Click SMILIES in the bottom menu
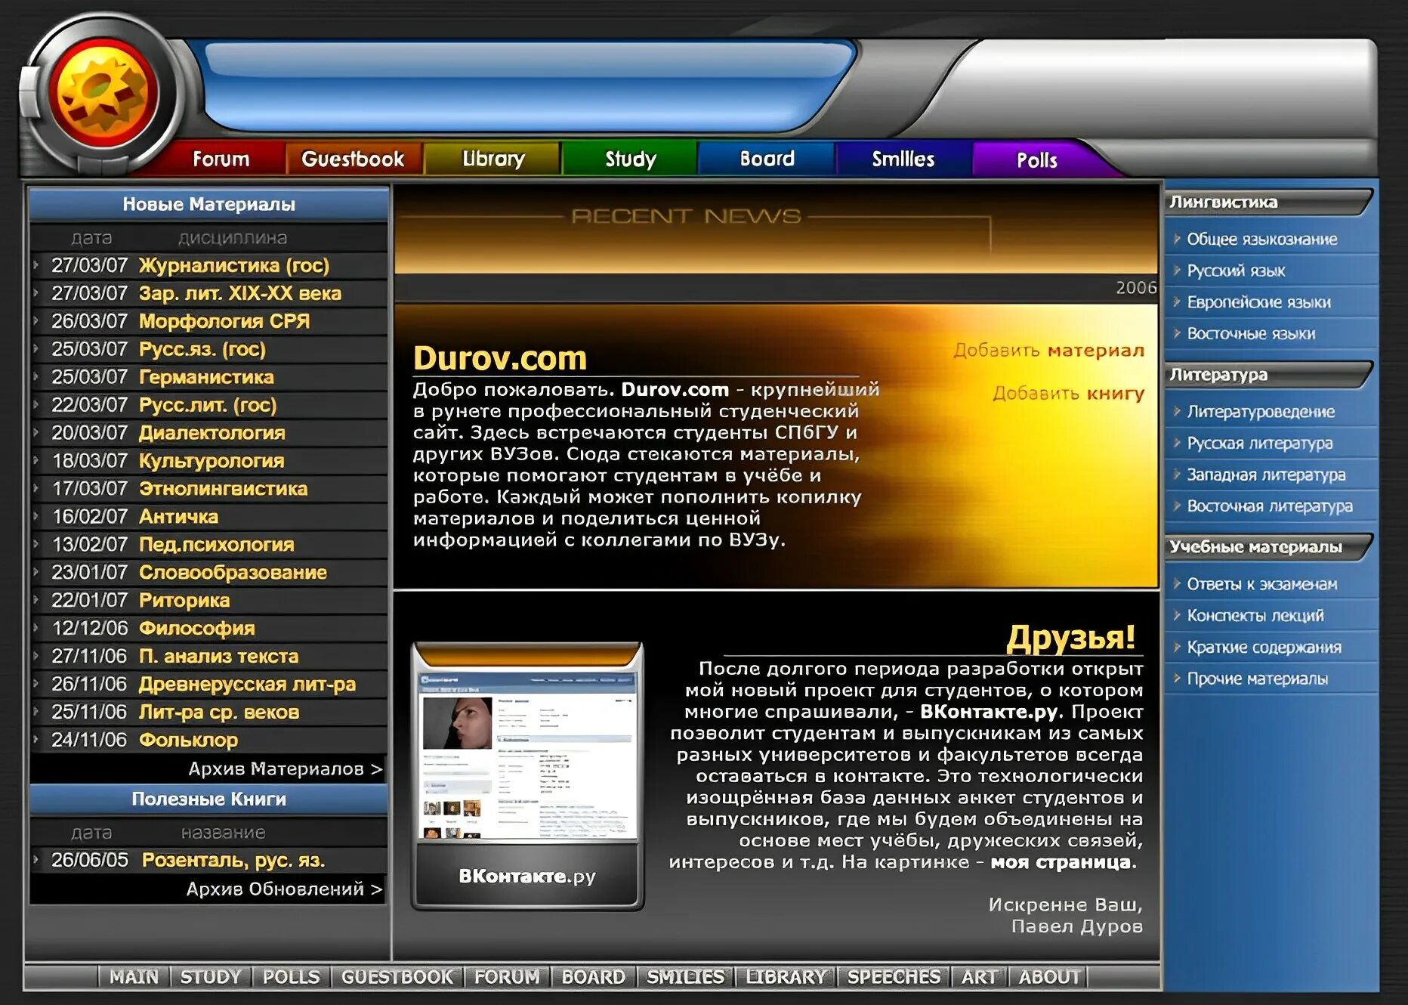 click(686, 977)
